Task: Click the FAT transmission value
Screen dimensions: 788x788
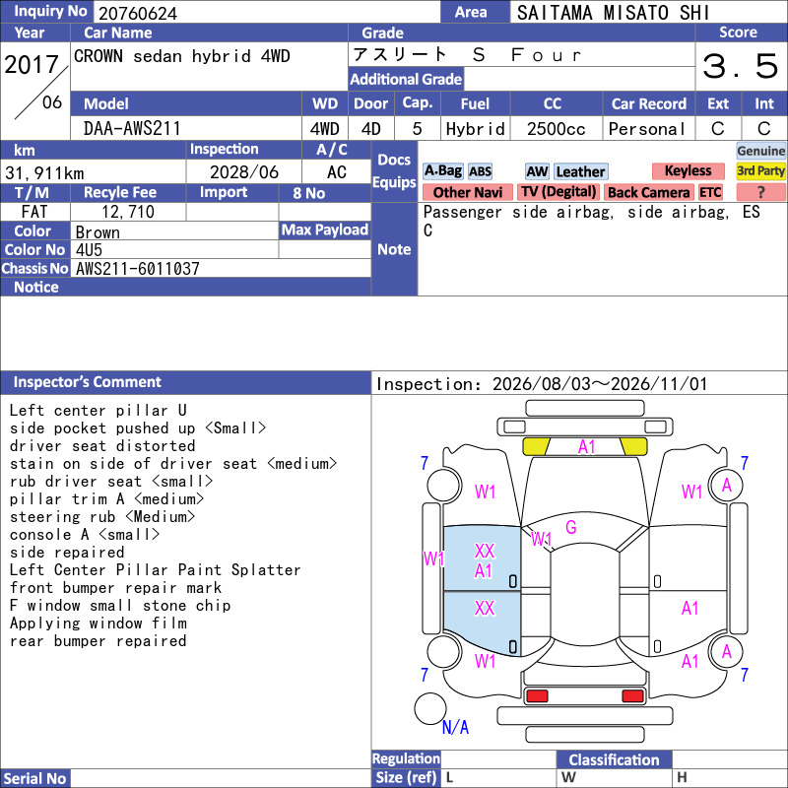Action: click(x=34, y=212)
